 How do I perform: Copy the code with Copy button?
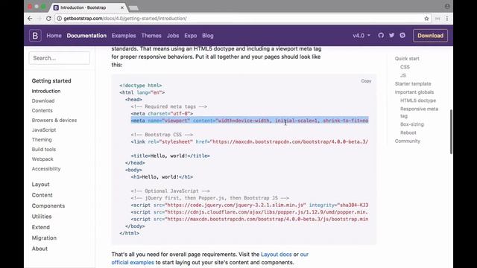coord(366,81)
